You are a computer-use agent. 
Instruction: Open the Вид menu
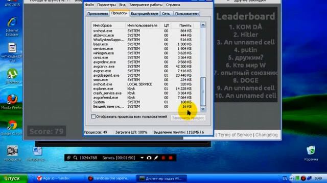pyautogui.click(x=122, y=5)
